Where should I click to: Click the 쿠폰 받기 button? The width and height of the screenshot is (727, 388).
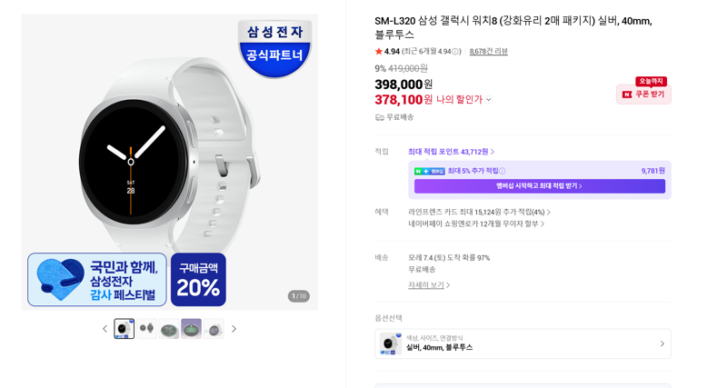643,95
